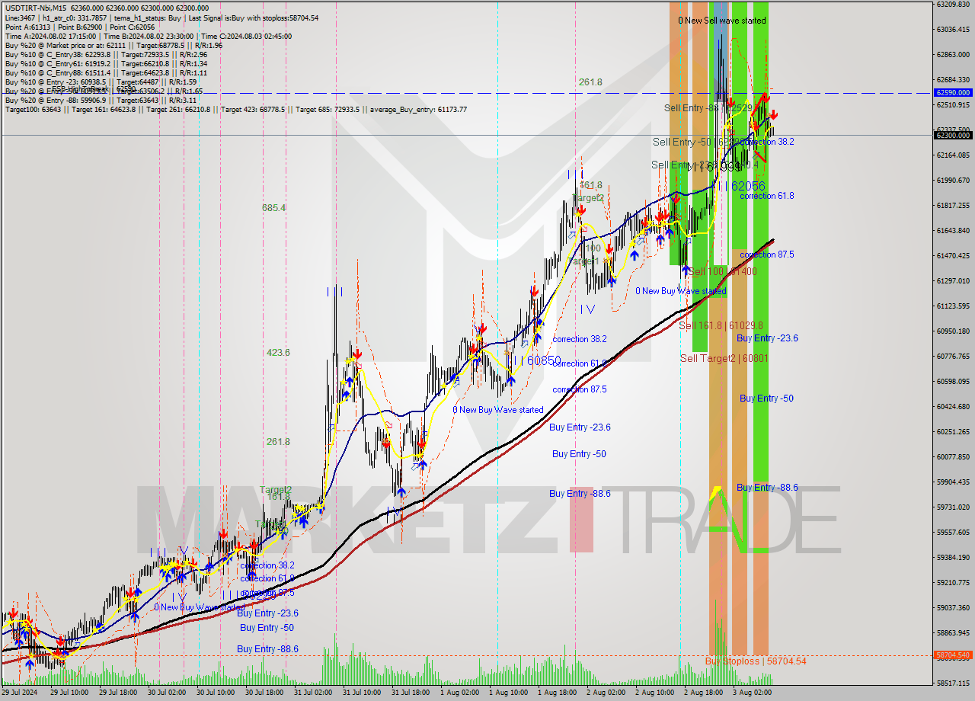Image resolution: width=975 pixels, height=701 pixels.
Task: Click '2 Aug 18:00' on the time axis
Action: (703, 693)
